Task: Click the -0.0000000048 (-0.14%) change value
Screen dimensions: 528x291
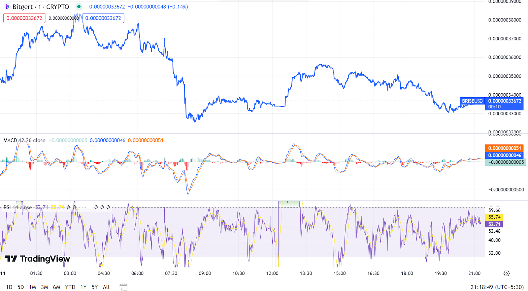Action: [x=158, y=7]
